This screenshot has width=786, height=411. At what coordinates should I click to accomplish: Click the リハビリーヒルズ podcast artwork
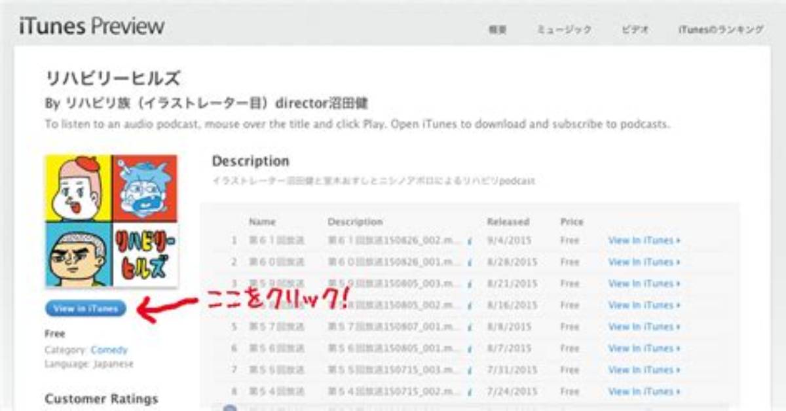(111, 221)
